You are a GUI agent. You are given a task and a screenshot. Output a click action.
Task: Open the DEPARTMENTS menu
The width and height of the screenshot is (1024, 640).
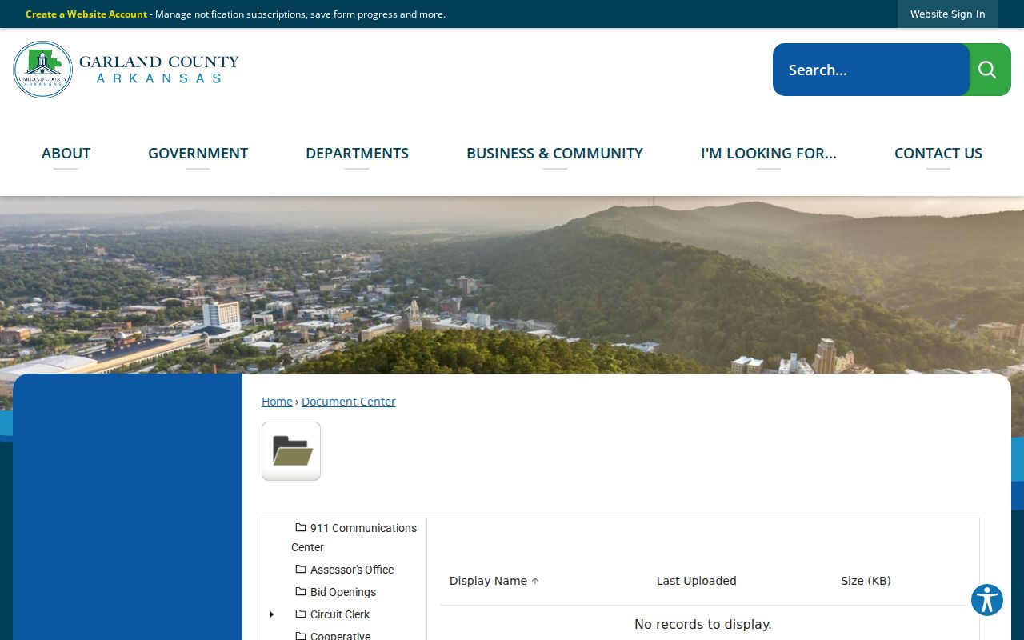pyautogui.click(x=357, y=153)
